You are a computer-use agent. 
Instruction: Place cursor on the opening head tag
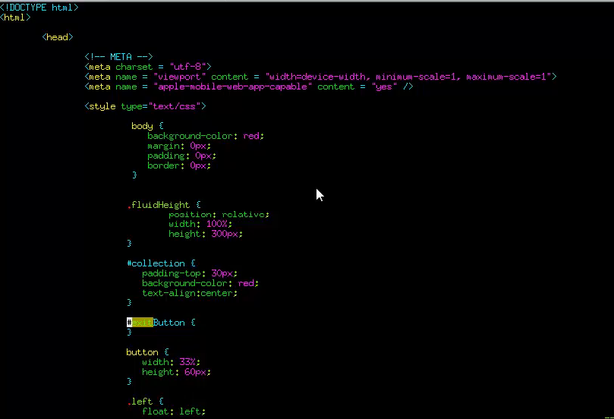(x=58, y=37)
